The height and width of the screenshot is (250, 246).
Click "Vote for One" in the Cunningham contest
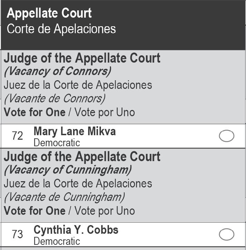pyautogui.click(x=35, y=211)
